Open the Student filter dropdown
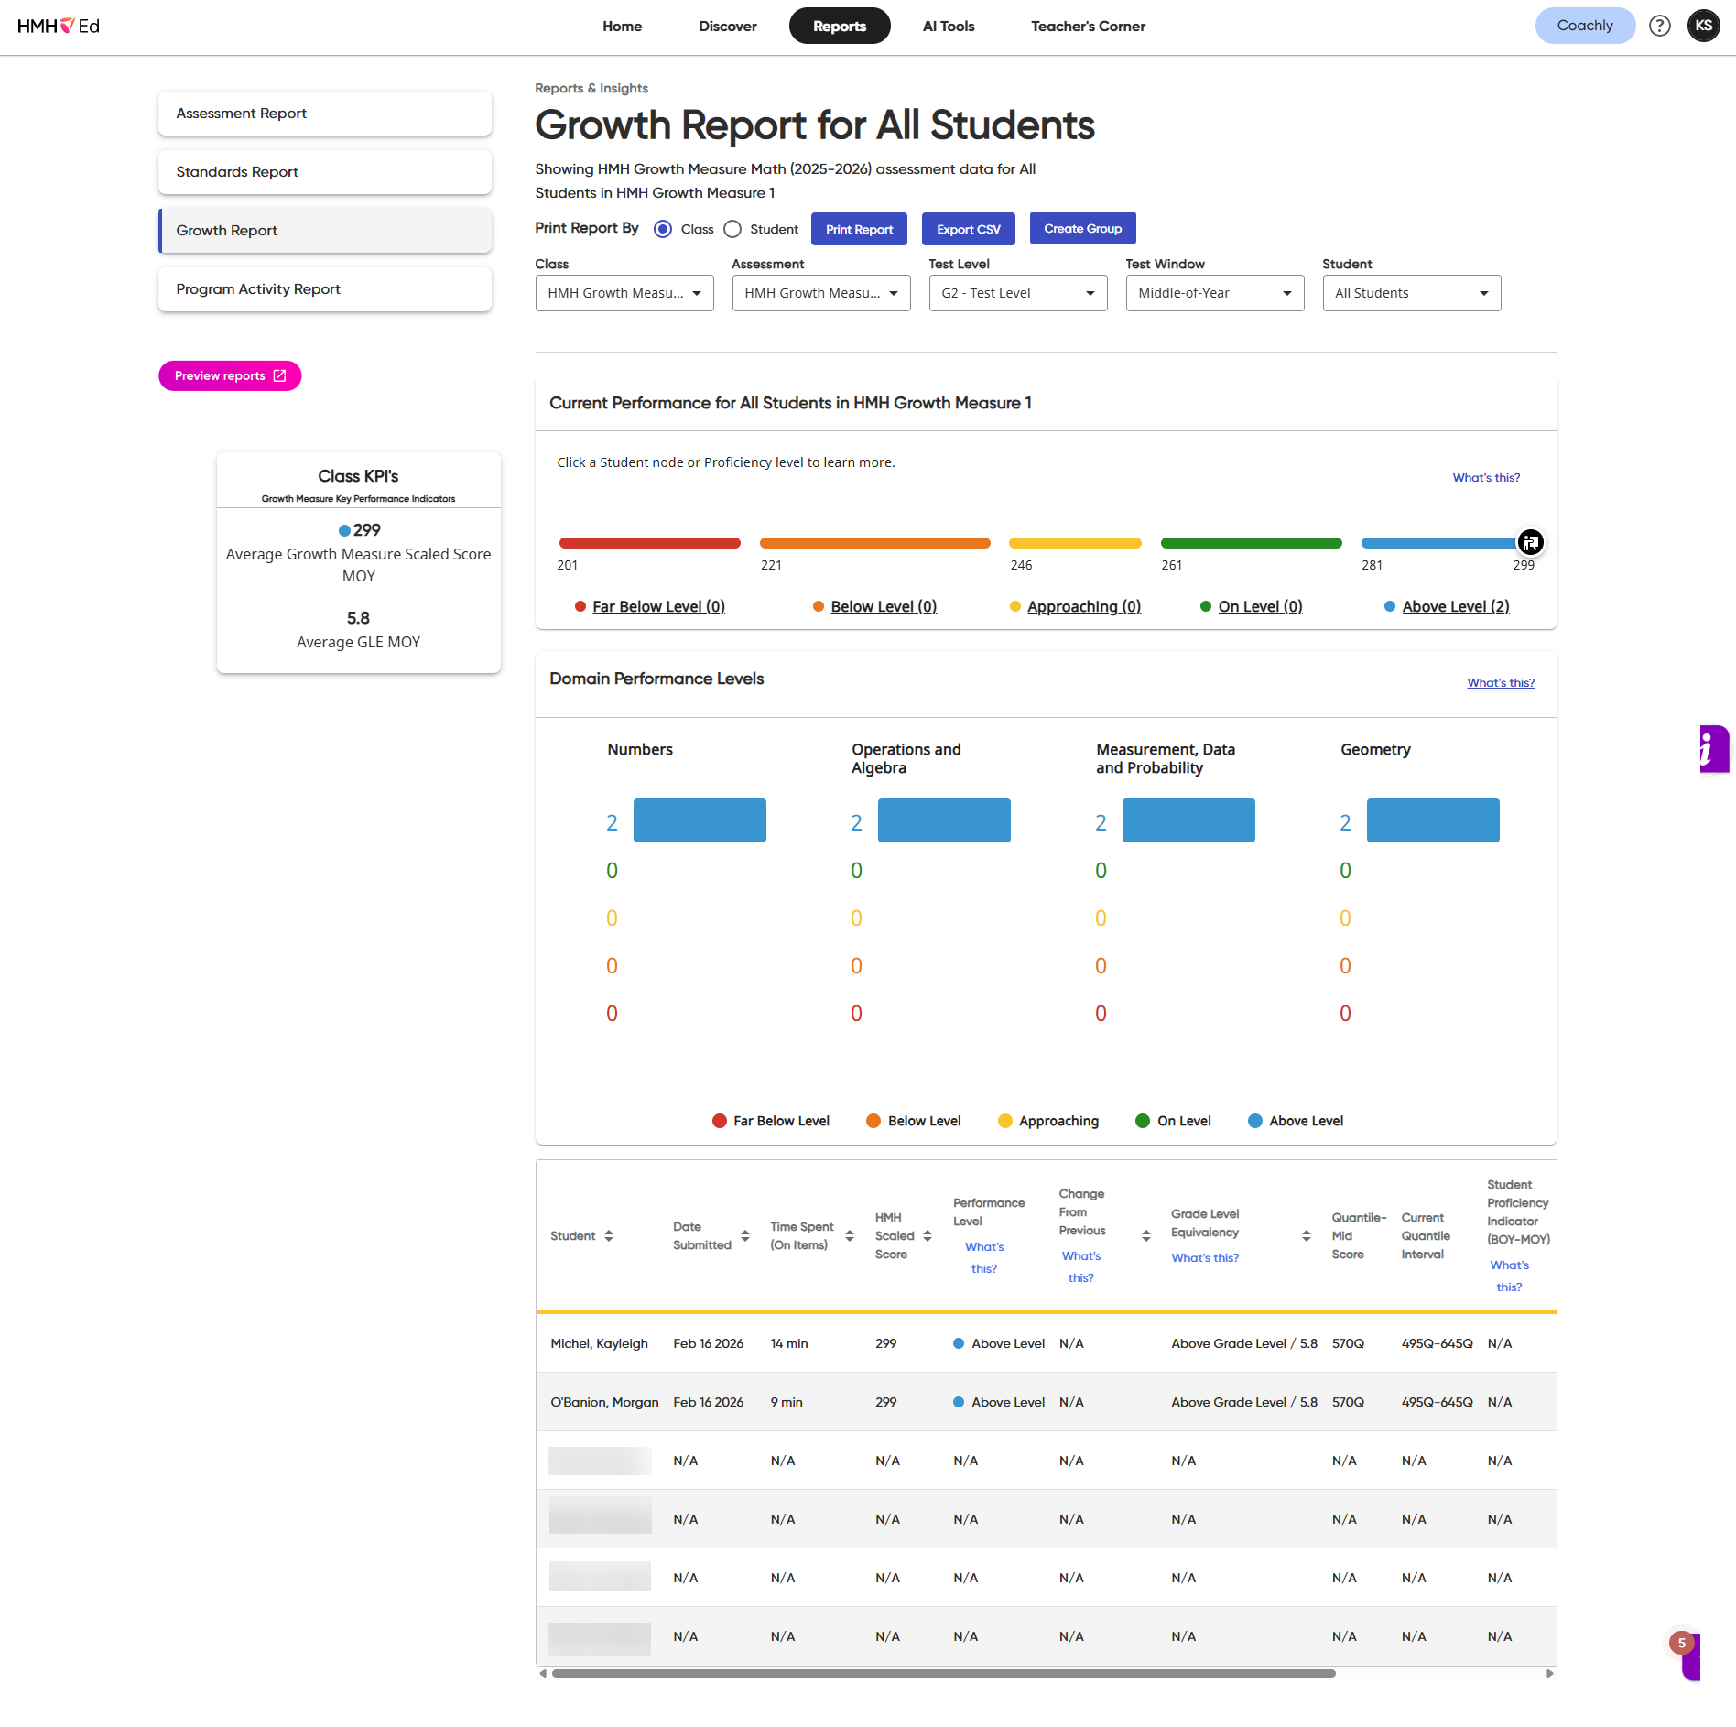Viewport: 1736px width, 1727px height. click(x=1412, y=293)
